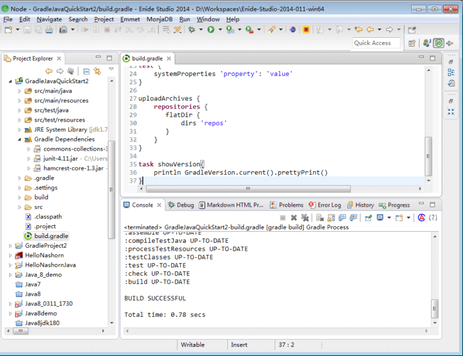The width and height of the screenshot is (463, 356).
Task: Open the Emmet menu
Action: pos(130,19)
